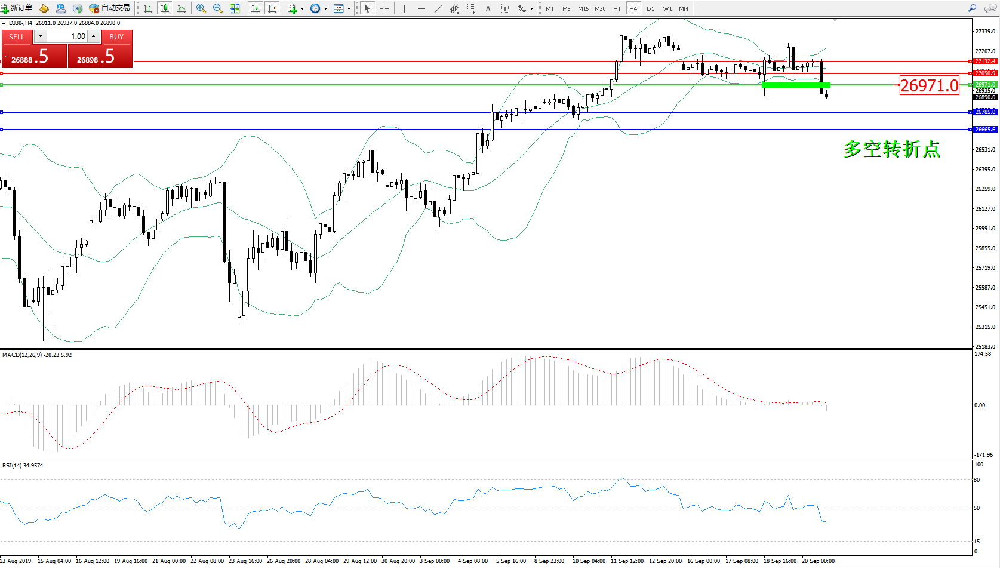Image resolution: width=1000 pixels, height=569 pixels.
Task: Click the green rectangle near 26971.0
Action: pyautogui.click(x=796, y=85)
